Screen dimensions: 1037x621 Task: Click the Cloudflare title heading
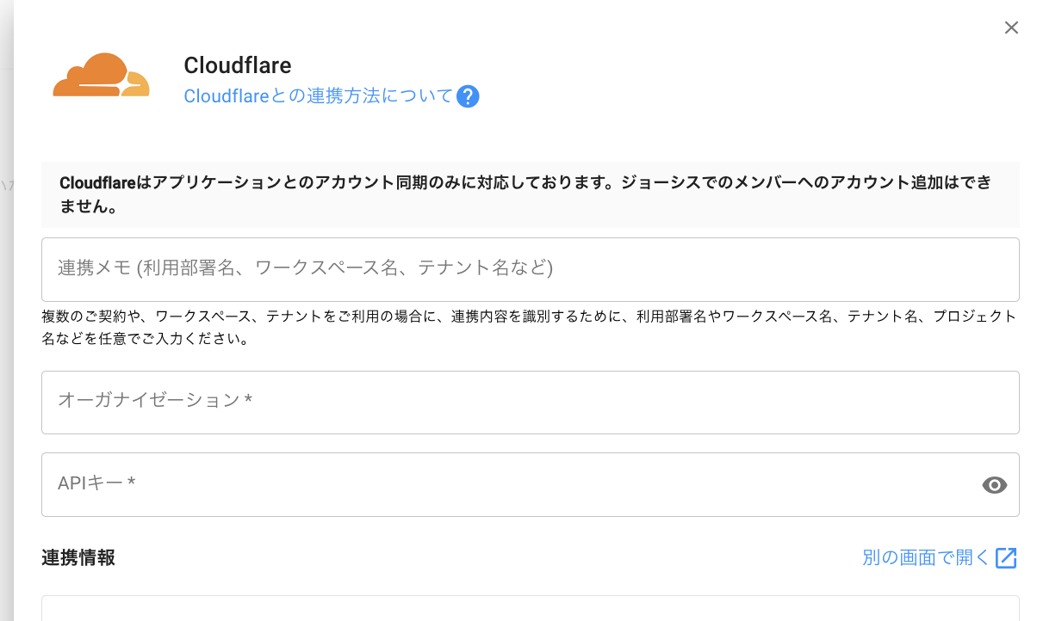[238, 65]
